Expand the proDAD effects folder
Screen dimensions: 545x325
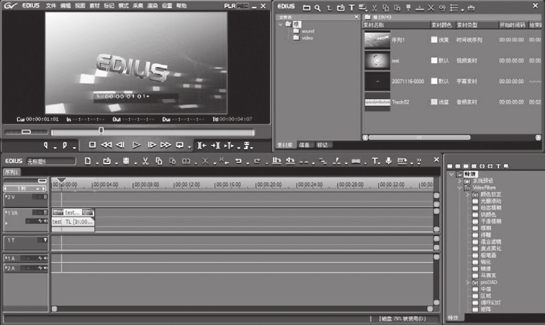[x=468, y=283]
